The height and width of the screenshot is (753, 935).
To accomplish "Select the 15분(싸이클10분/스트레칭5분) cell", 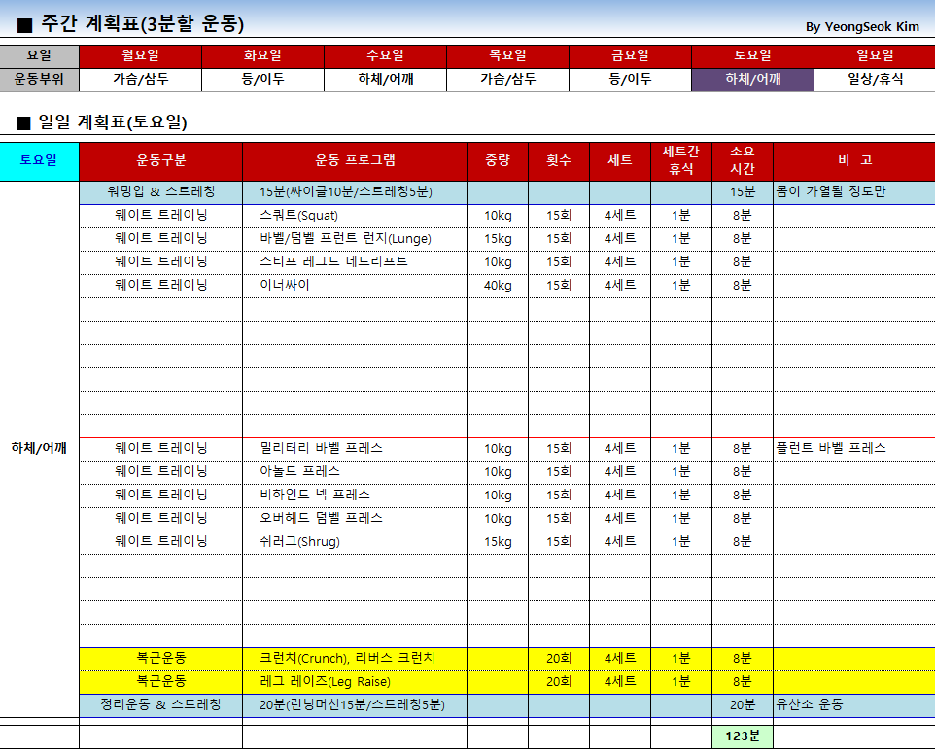I will 355,192.
